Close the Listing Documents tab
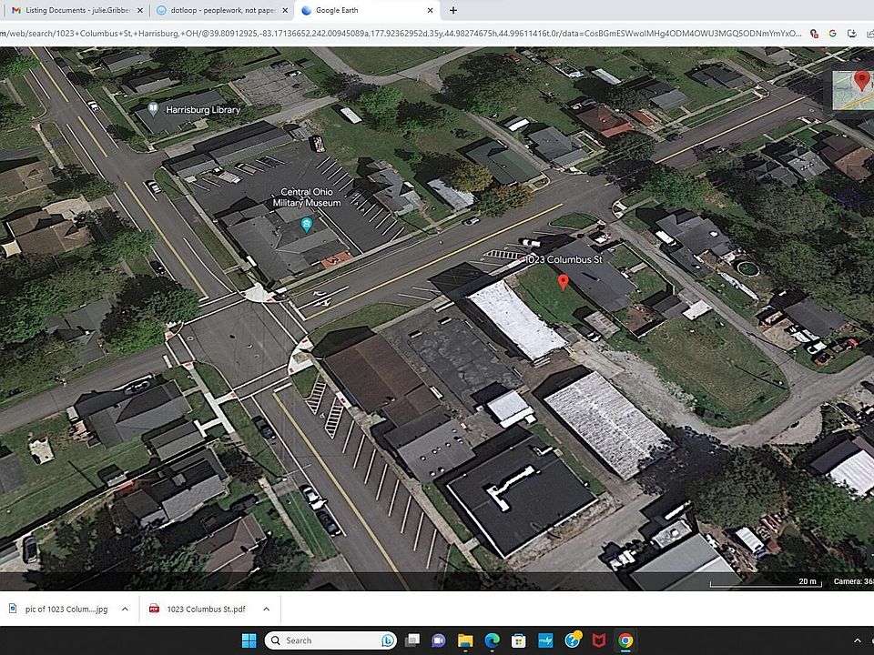The width and height of the screenshot is (874, 655). (x=140, y=10)
